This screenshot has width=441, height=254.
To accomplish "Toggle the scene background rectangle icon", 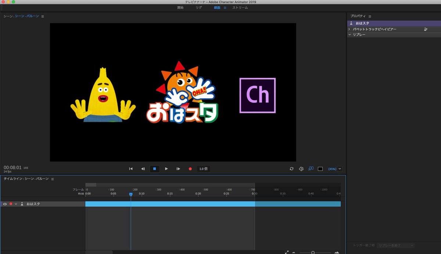I will click(x=320, y=169).
